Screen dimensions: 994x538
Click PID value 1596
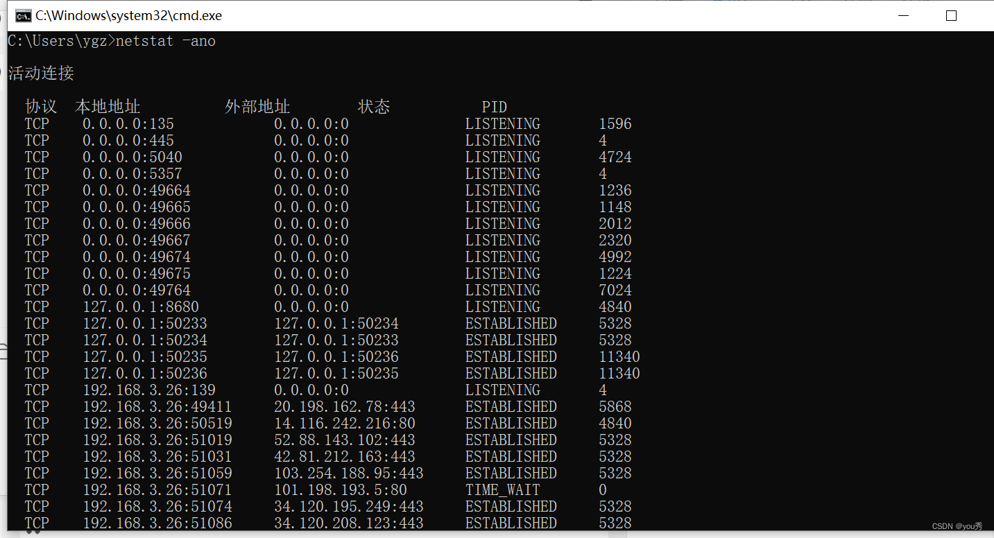click(x=615, y=124)
